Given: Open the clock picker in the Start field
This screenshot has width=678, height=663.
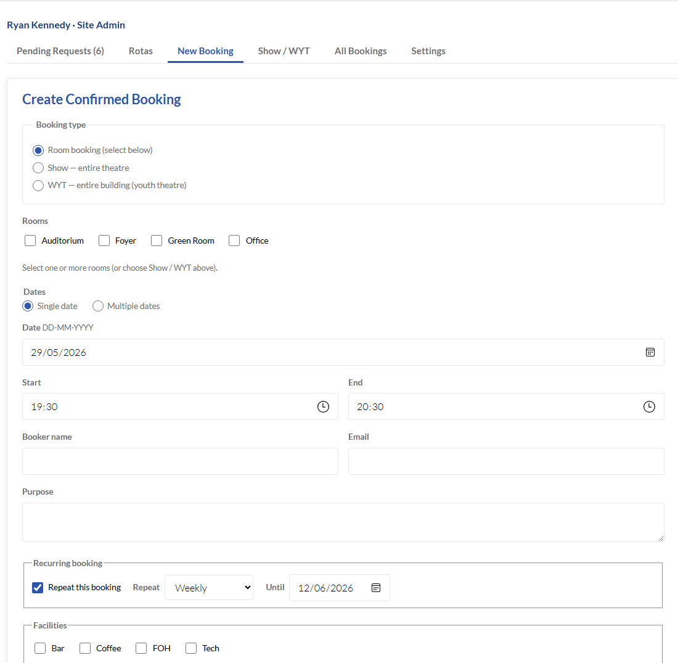Looking at the screenshot, I should coord(323,406).
